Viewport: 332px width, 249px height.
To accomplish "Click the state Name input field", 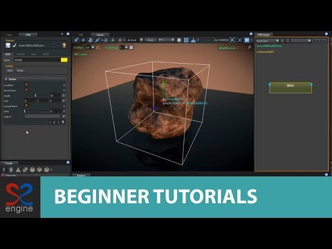I will (x=37, y=60).
